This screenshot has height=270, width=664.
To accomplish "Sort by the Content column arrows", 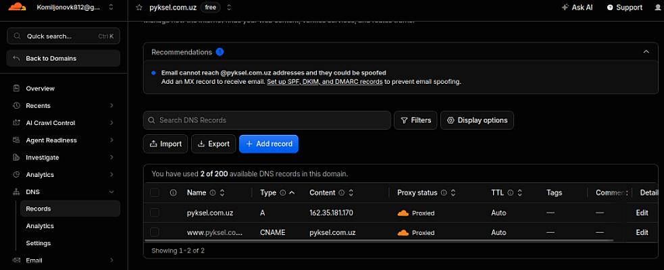I will (351, 192).
